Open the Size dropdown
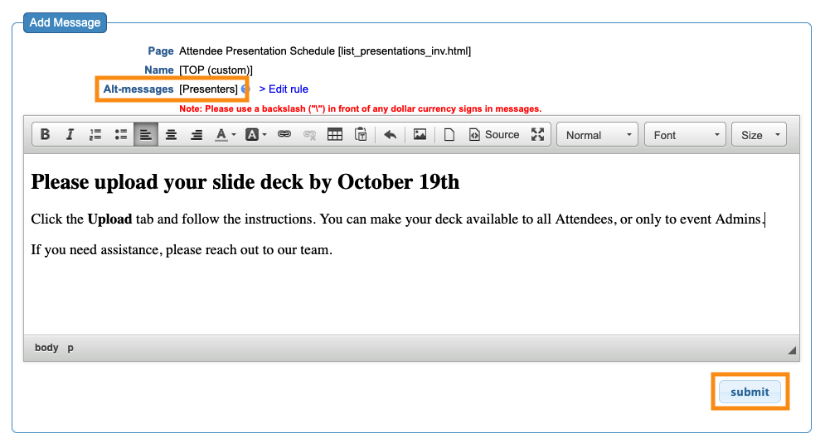 click(759, 135)
